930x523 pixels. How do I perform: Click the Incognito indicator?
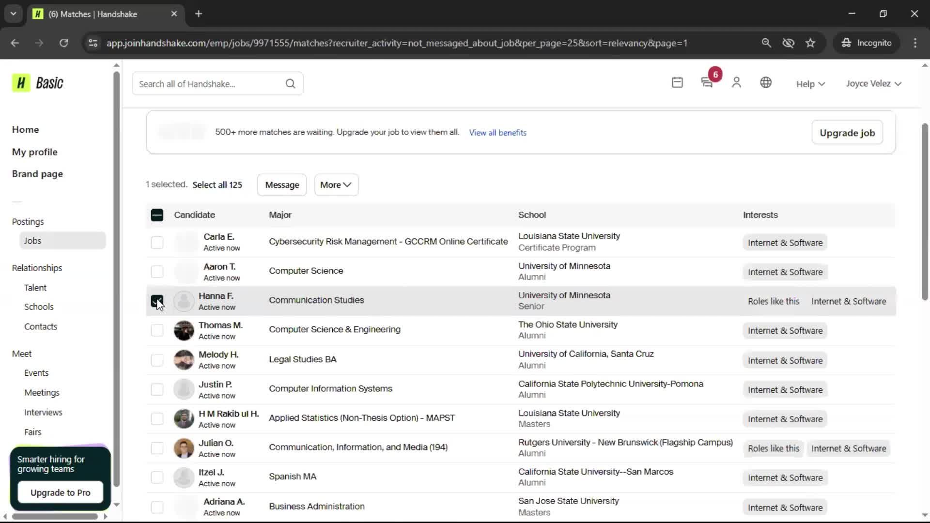coord(867,43)
